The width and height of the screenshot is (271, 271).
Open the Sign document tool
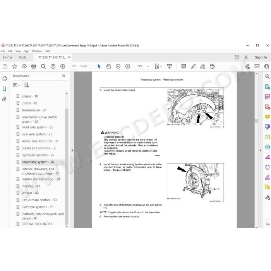tap(202, 66)
